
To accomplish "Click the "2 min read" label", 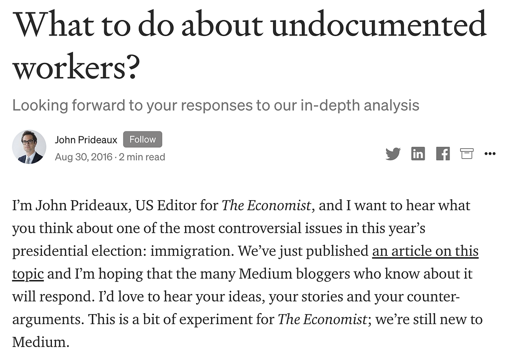I will tap(142, 157).
